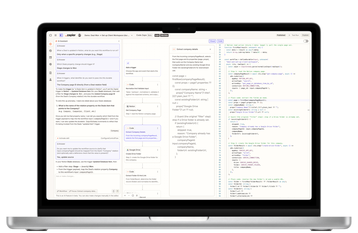
Task: Open options for Normalize And Validate Input step
Action: [158, 85]
